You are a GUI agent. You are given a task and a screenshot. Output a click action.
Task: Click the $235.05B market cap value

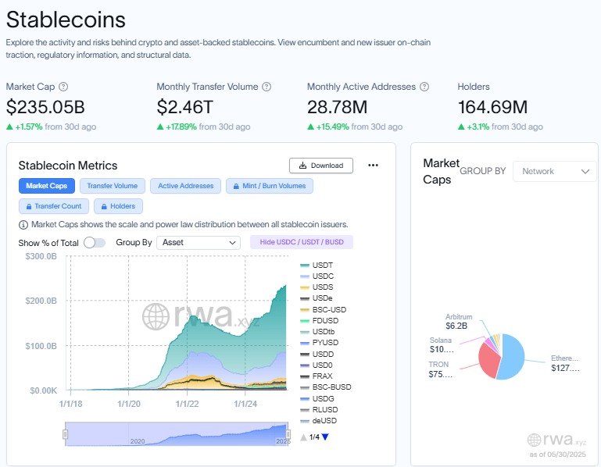[45, 107]
